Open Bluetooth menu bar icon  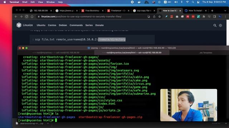(182, 2)
